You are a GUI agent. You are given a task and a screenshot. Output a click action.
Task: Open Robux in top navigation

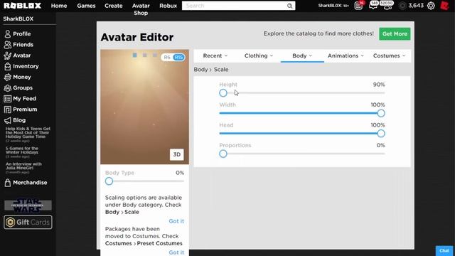[x=168, y=6]
